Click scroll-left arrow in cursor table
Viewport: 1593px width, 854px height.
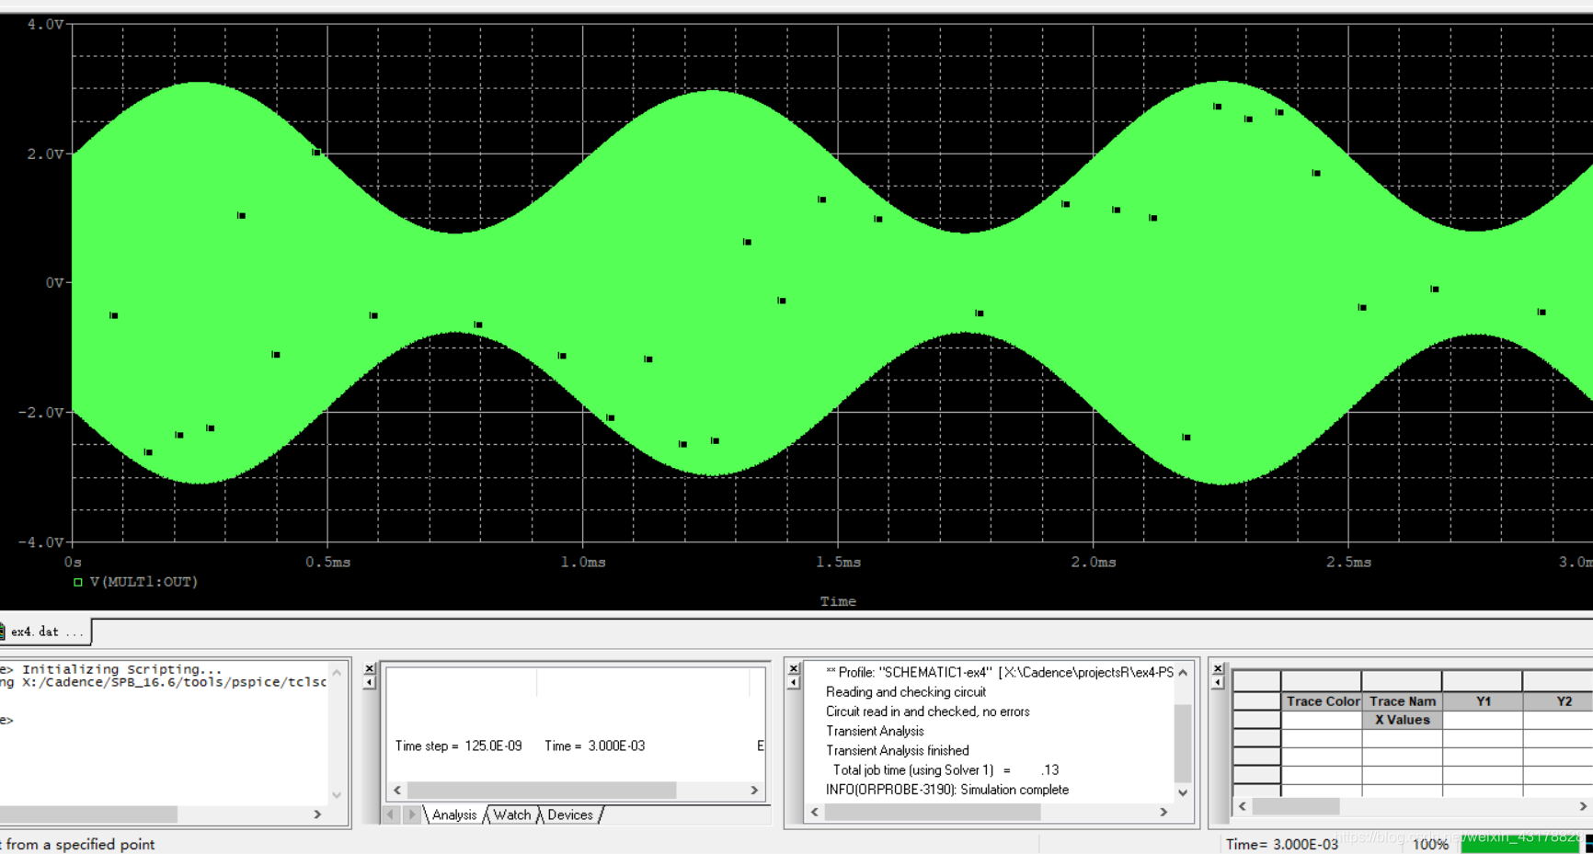pyautogui.click(x=1243, y=806)
